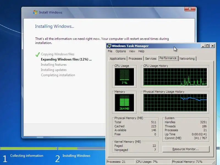Open Resource Monitor button
Screen dimensions: 220x165
click(x=186, y=149)
